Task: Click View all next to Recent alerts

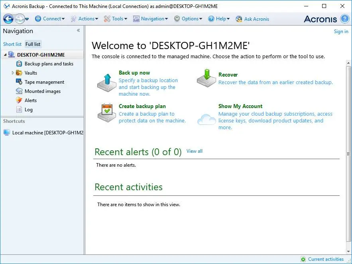Action: tap(195, 151)
